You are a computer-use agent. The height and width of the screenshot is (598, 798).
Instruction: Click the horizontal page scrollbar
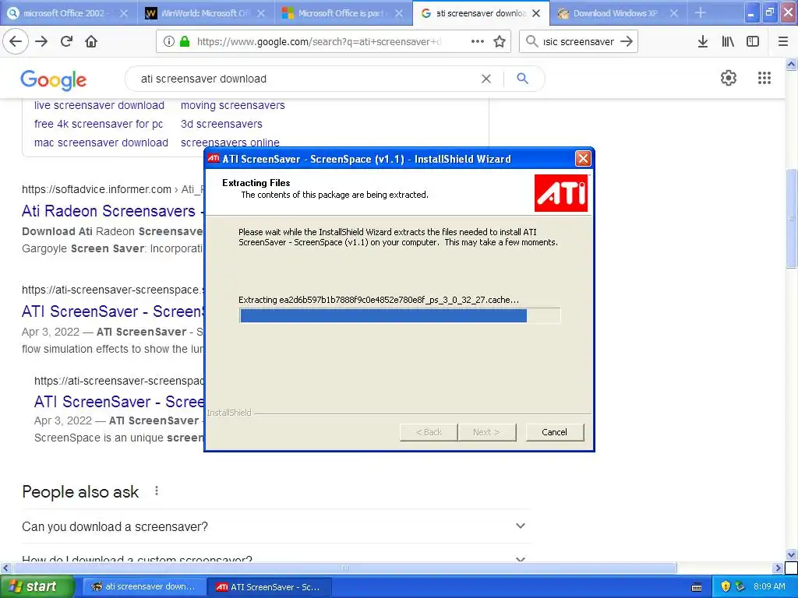tap(344, 568)
